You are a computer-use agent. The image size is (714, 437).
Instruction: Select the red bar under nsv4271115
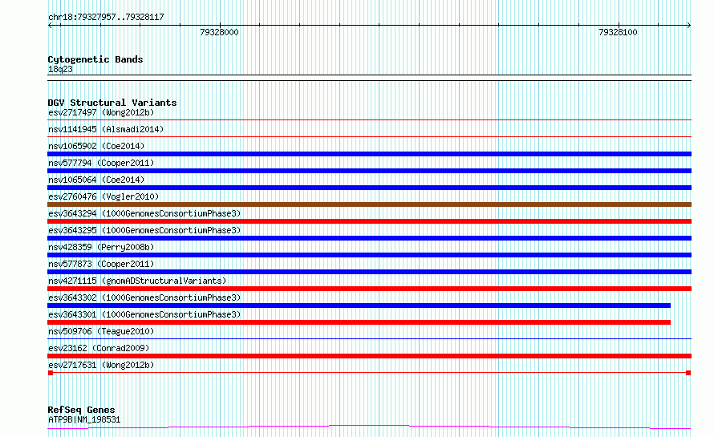369,289
